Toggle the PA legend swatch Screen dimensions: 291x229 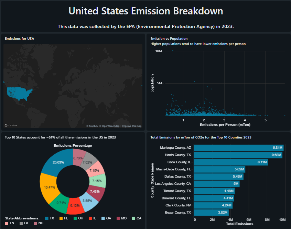(21, 223)
